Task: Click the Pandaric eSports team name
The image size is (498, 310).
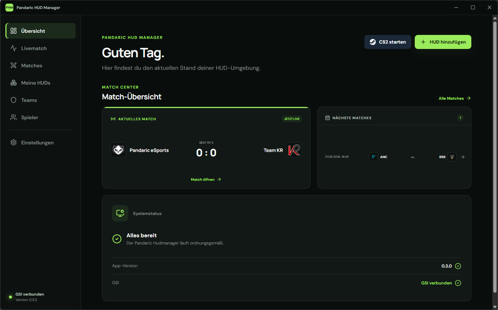Action: pos(149,150)
